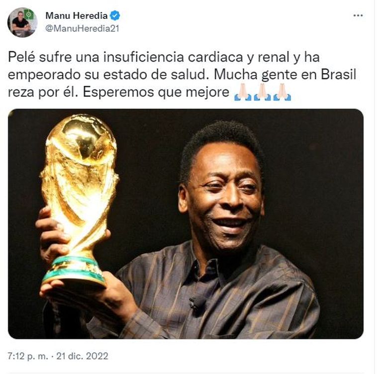
Task: Click the last praying hands emoji
Action: pos(282,92)
